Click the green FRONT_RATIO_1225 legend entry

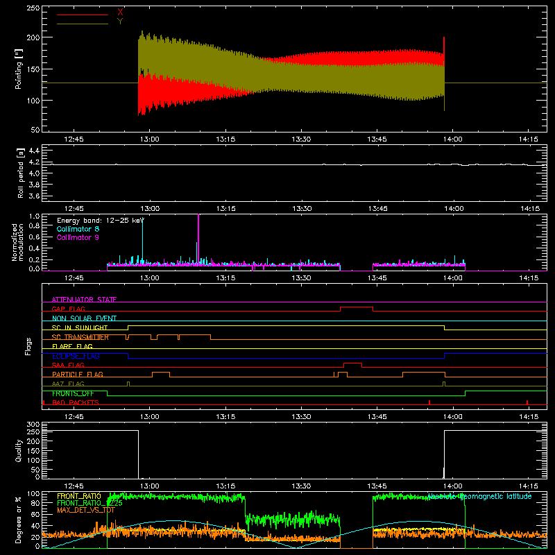89,503
